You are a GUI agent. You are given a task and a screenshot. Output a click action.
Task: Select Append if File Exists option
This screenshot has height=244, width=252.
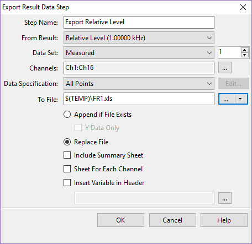pos(67,115)
